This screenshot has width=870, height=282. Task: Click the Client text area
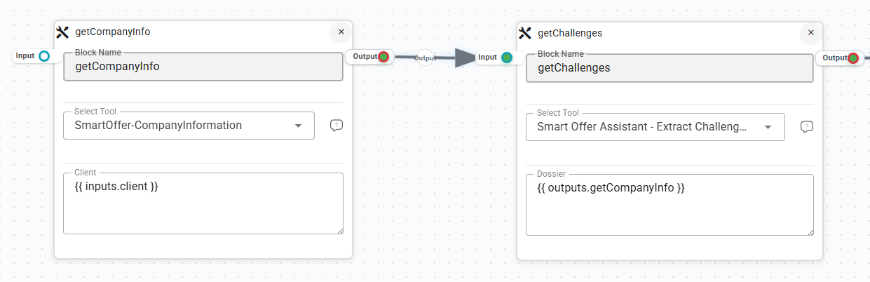tap(203, 203)
